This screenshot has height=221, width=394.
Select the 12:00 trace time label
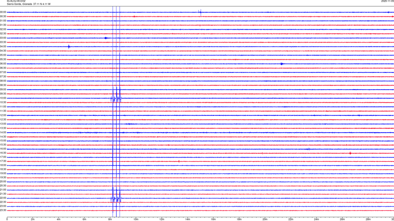pyautogui.click(x=3, y=115)
